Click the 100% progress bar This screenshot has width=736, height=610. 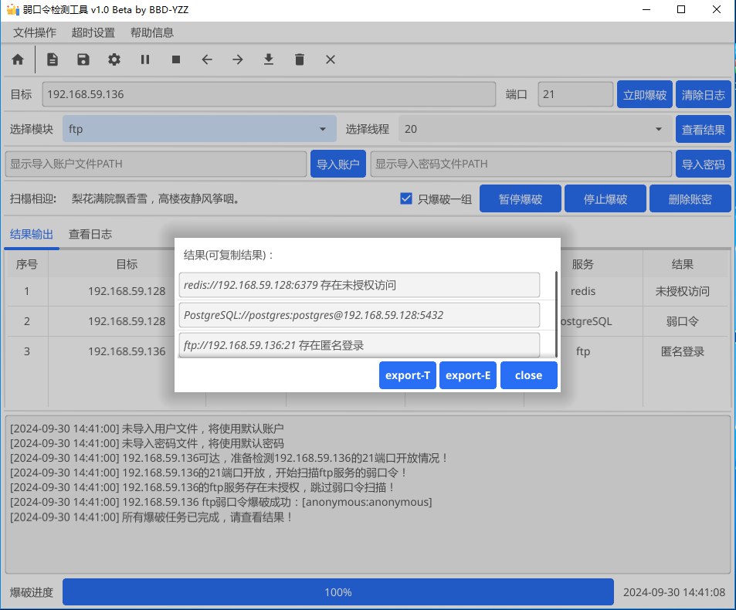pos(337,591)
